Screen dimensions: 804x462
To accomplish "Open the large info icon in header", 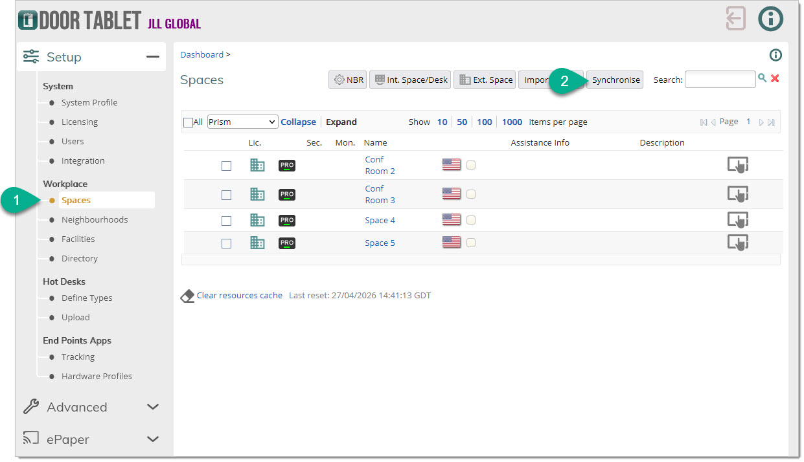I will pyautogui.click(x=770, y=19).
